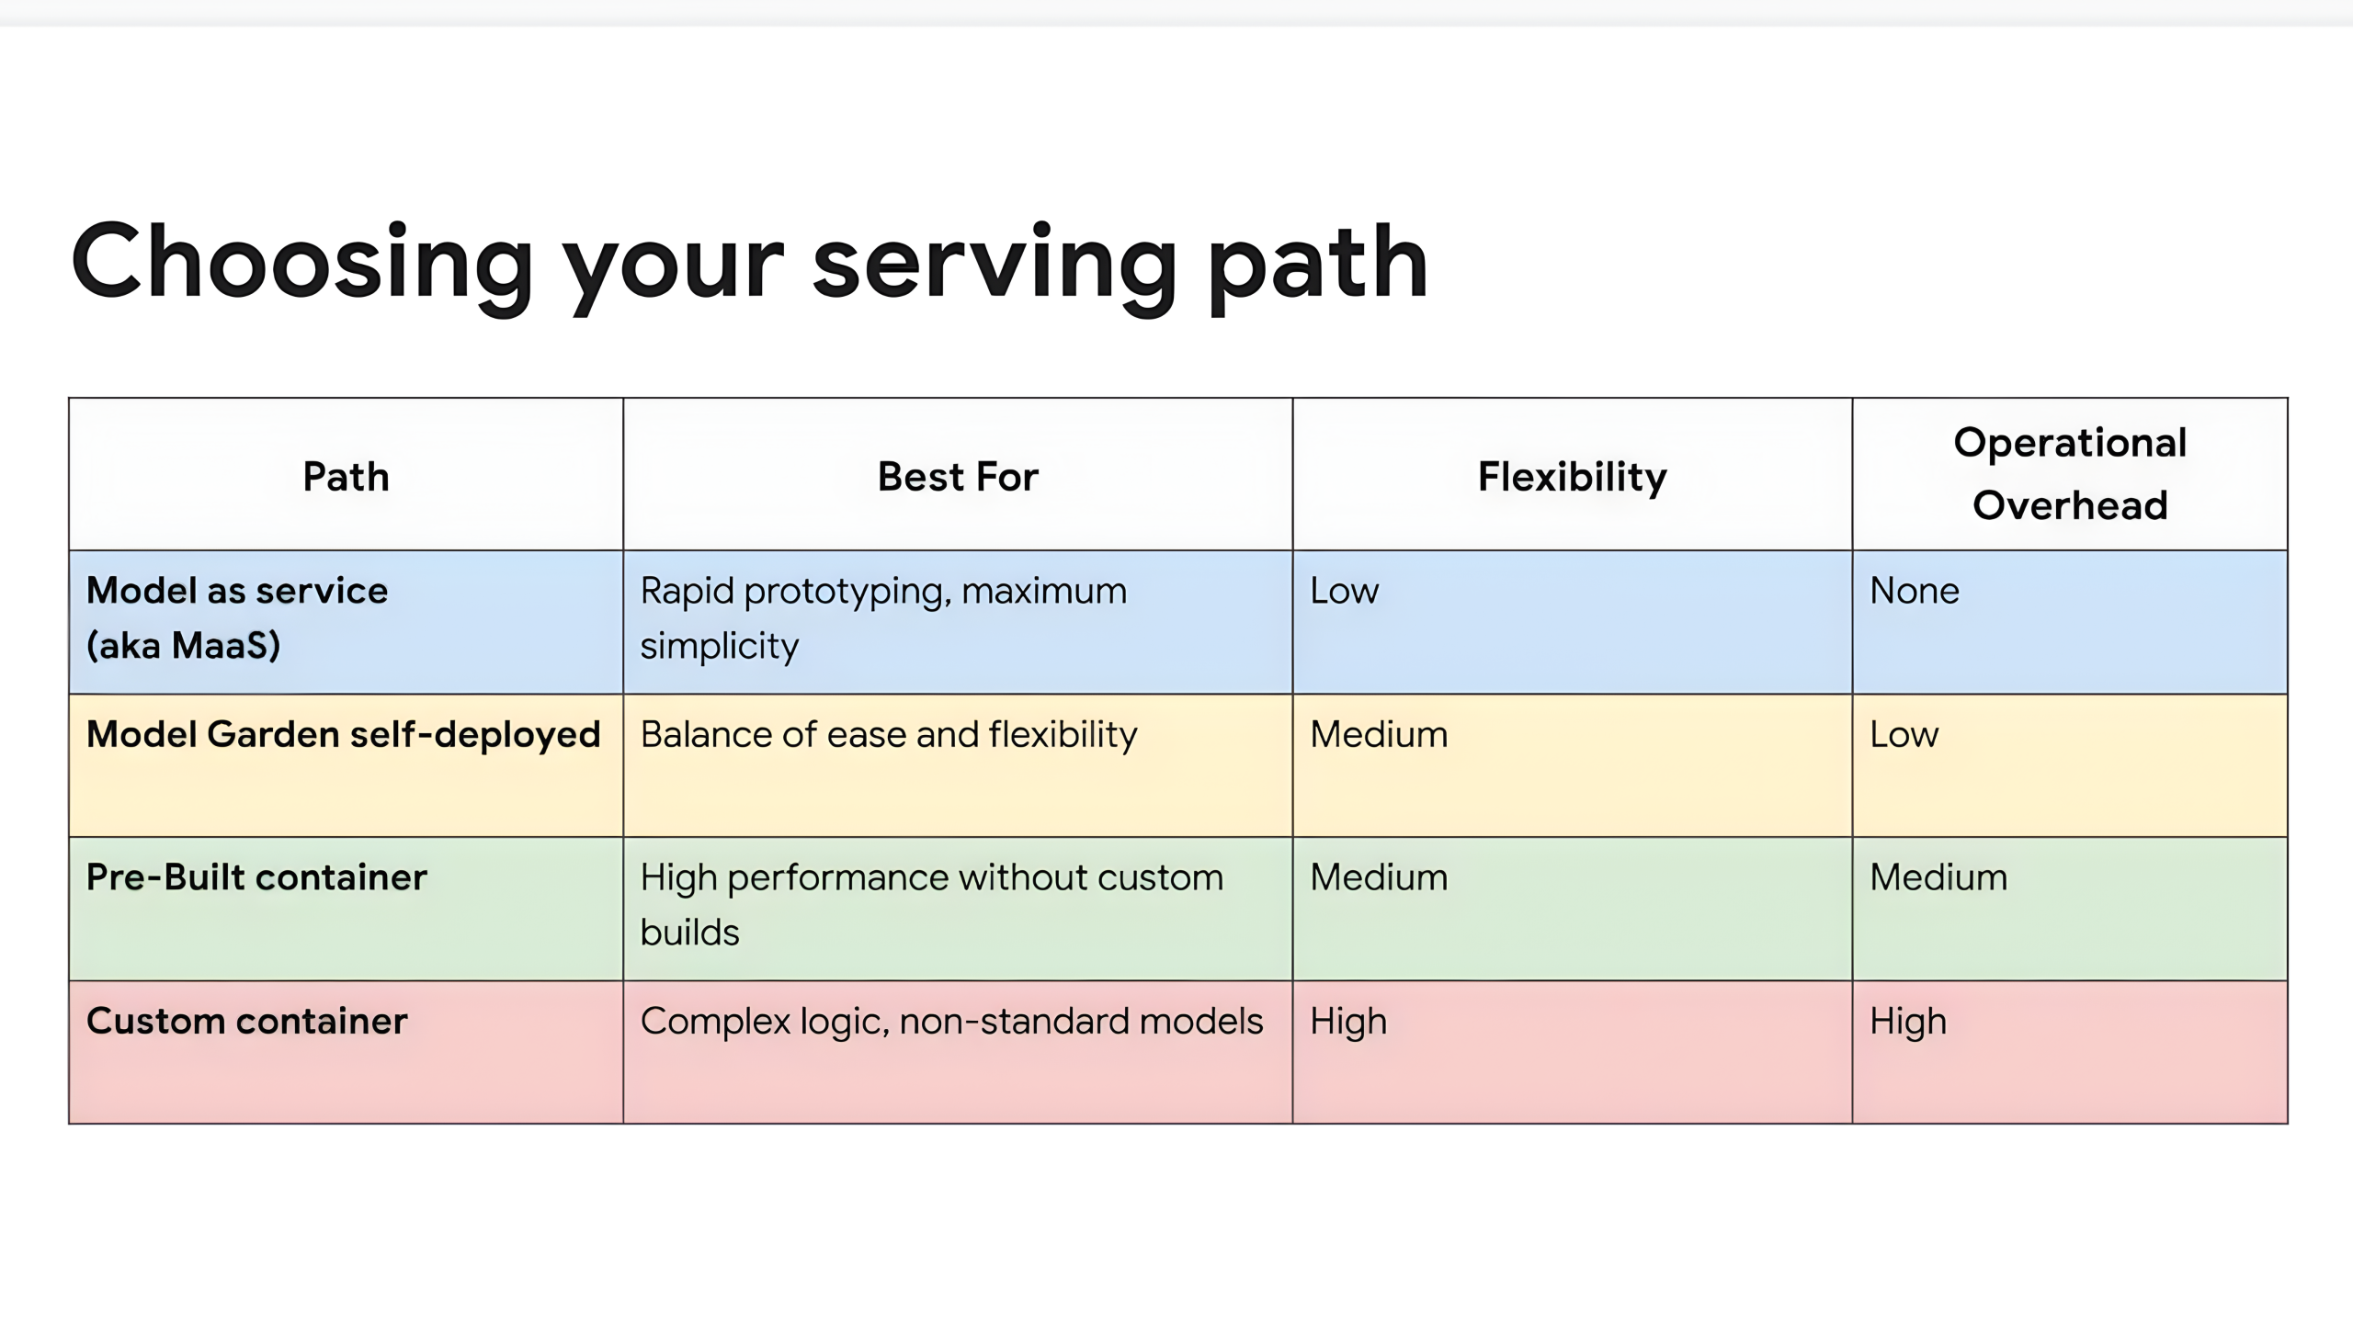Select the 'Model Garden self-deployed' cell
This screenshot has height=1323, width=2353.
point(343,734)
